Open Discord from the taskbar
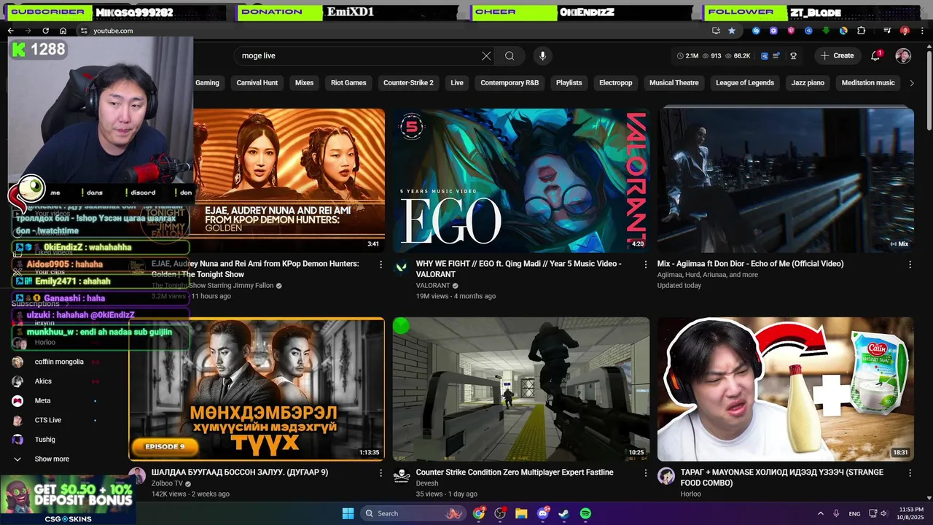 (542, 513)
